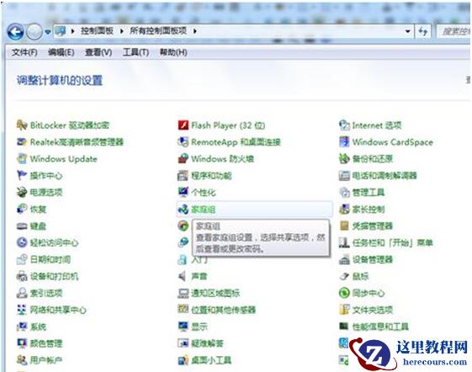Click the Flash Player (32 位) icon
This screenshot has height=372, width=472.
183,125
